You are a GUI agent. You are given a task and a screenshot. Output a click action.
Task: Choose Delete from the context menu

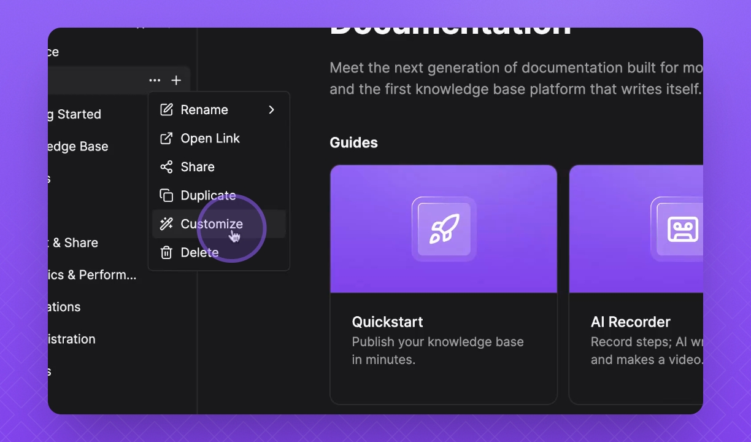219,252
